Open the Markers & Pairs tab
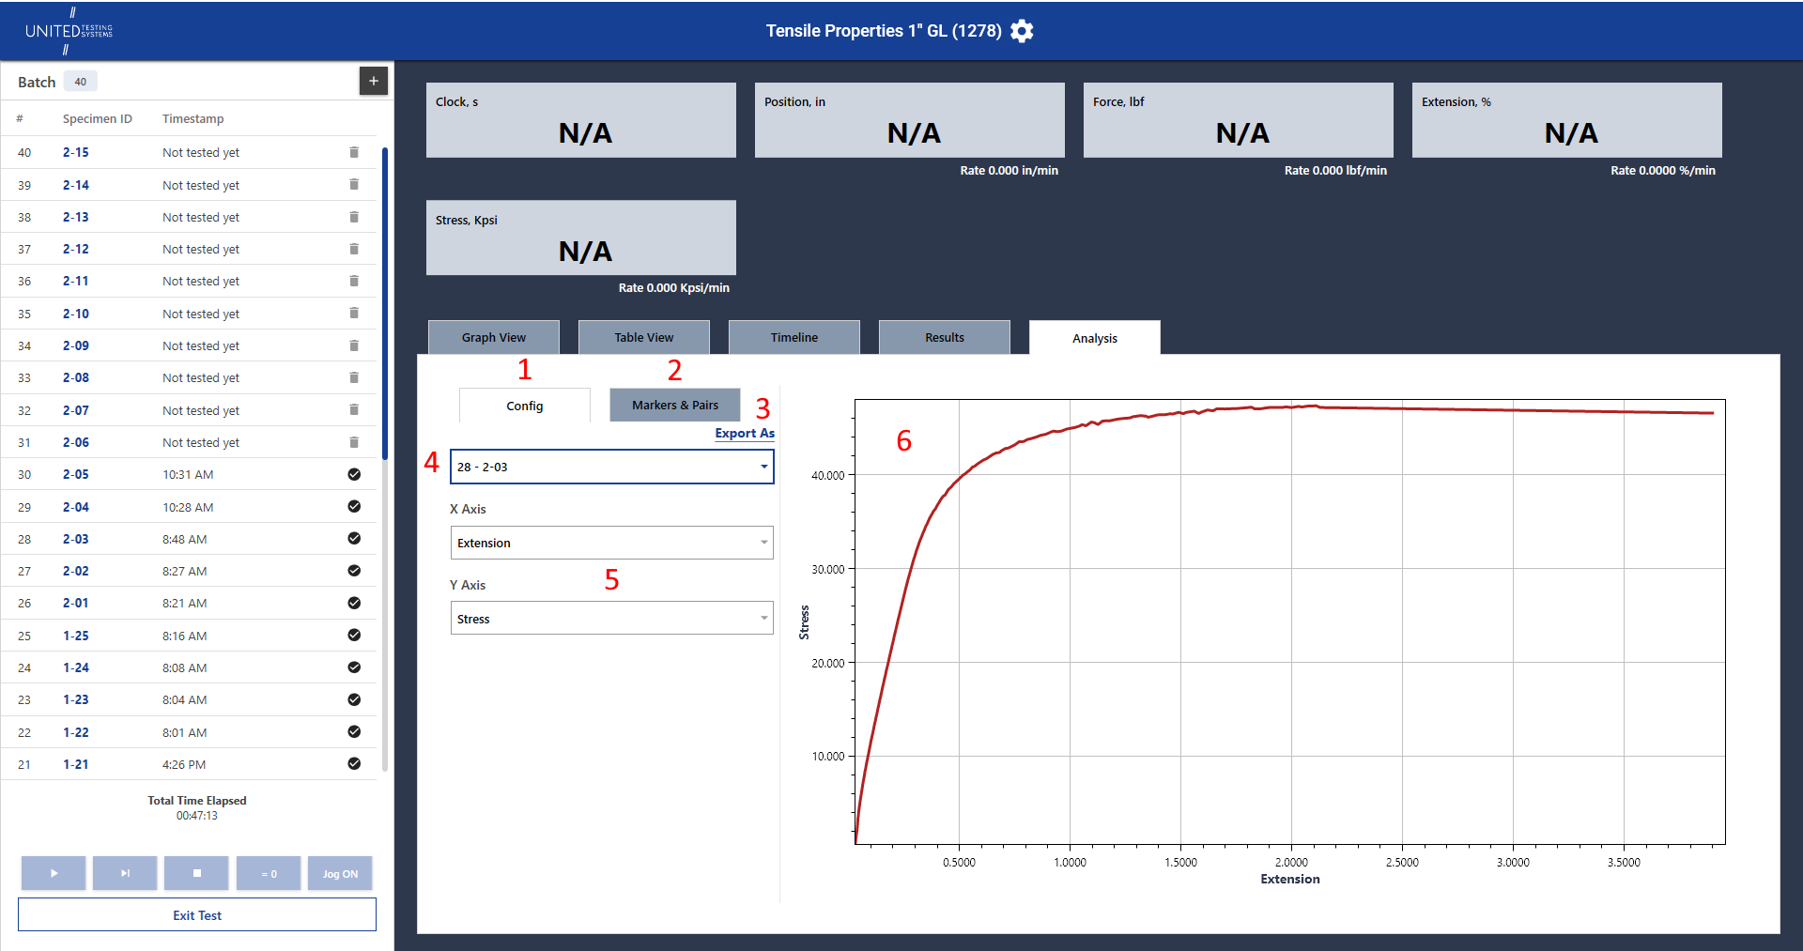The width and height of the screenshot is (1803, 951). pyautogui.click(x=675, y=405)
